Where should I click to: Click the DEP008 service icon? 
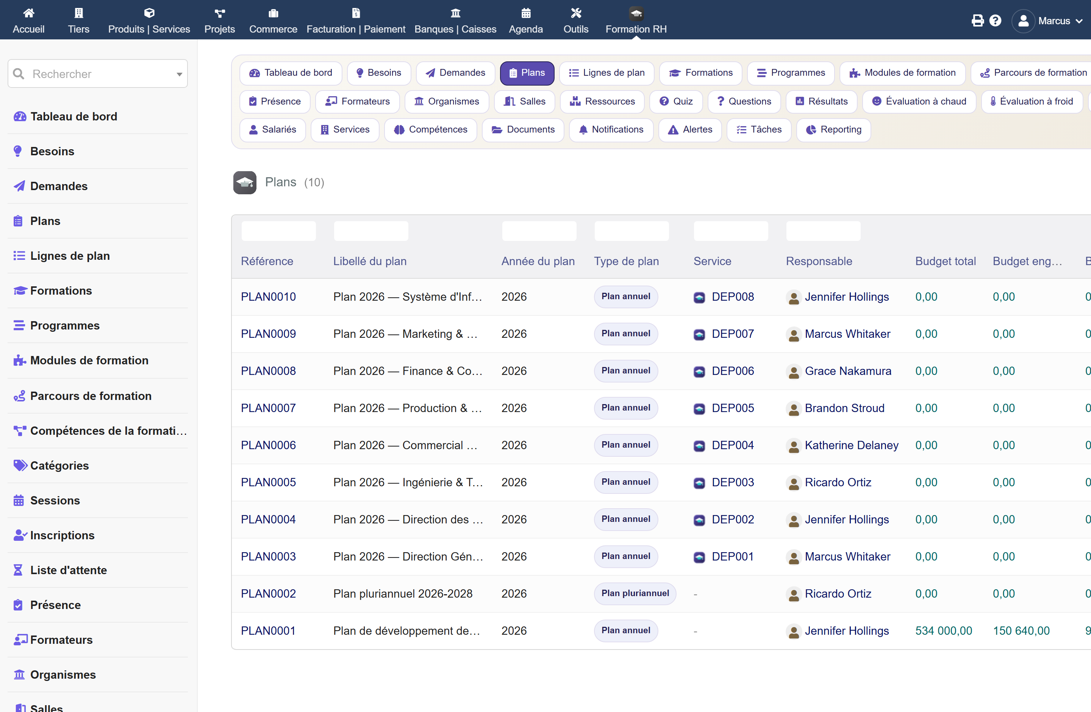tap(699, 297)
